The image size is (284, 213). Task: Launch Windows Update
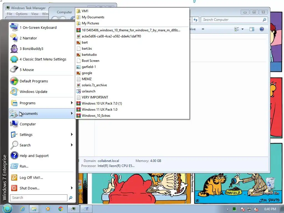point(42,92)
